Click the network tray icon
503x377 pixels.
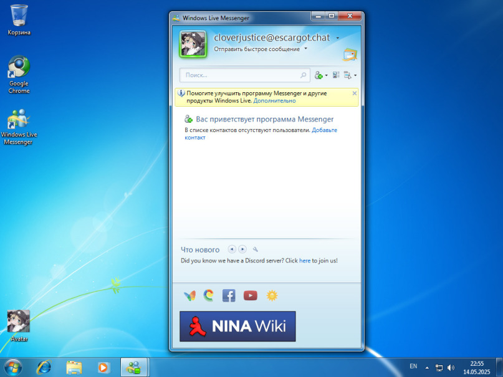click(x=439, y=368)
